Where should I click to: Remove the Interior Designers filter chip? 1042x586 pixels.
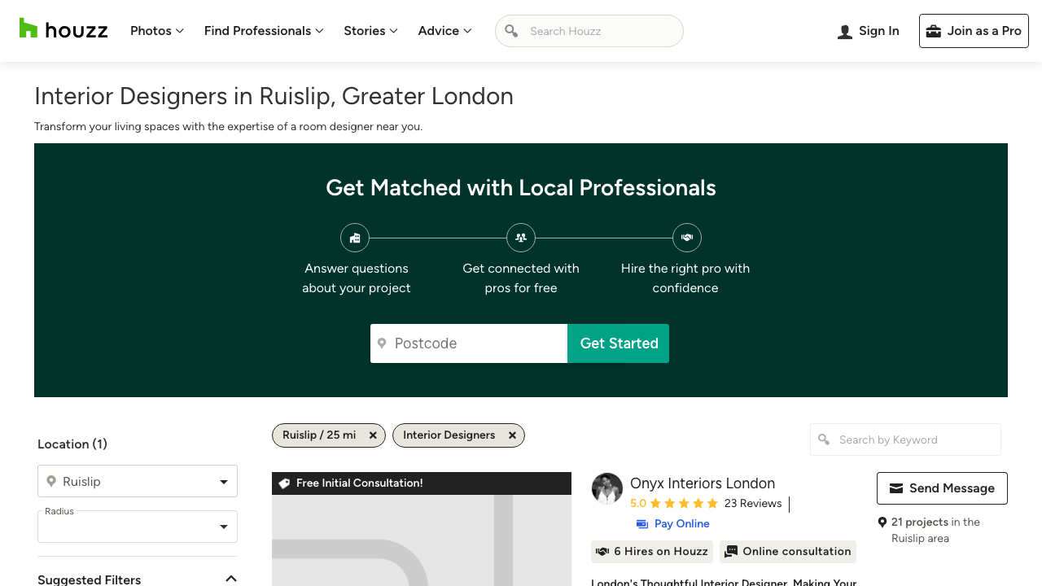pyautogui.click(x=512, y=435)
